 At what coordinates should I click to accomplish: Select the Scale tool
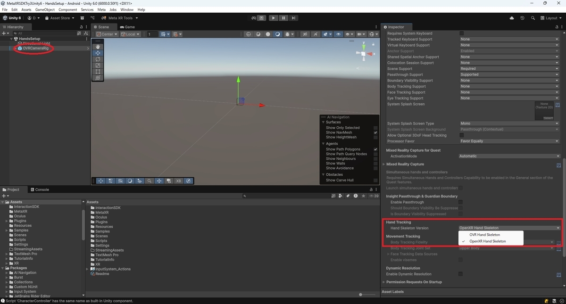click(x=98, y=66)
